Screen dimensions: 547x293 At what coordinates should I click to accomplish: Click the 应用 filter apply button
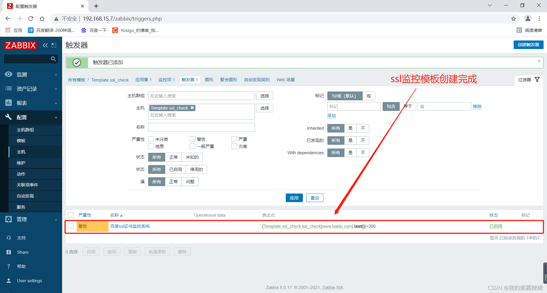[x=294, y=198]
